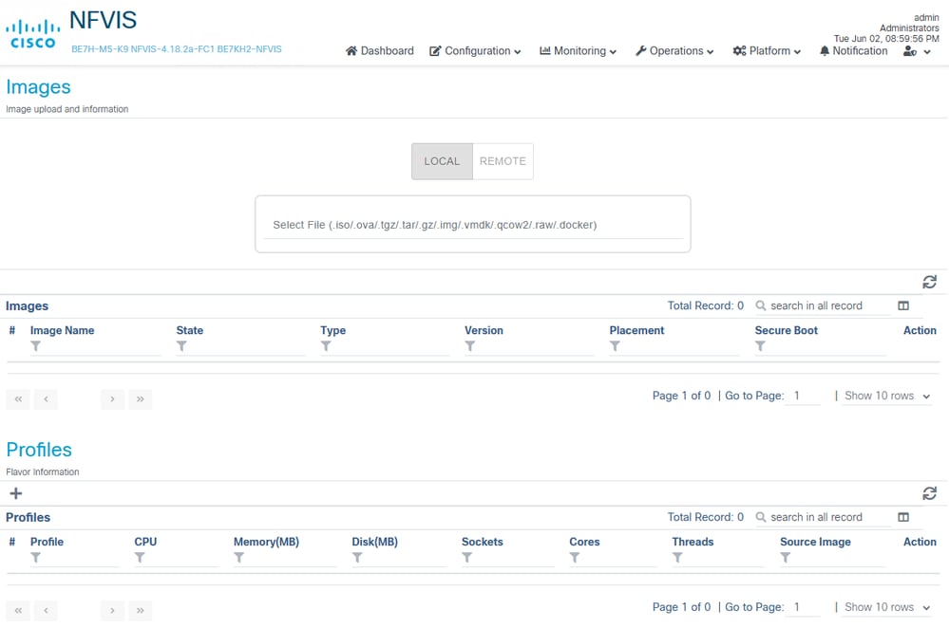Screen dimensions: 949x628
Task: Go to previous page of Profiles table
Action: (46, 611)
